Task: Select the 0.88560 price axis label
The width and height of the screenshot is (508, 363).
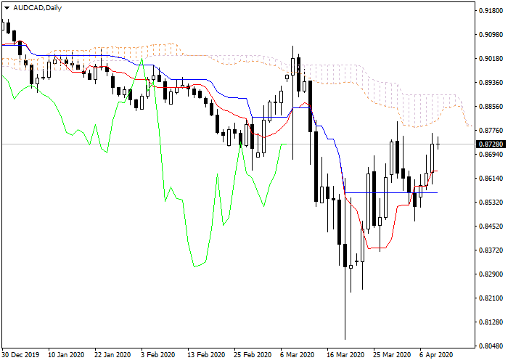Action: click(x=491, y=107)
